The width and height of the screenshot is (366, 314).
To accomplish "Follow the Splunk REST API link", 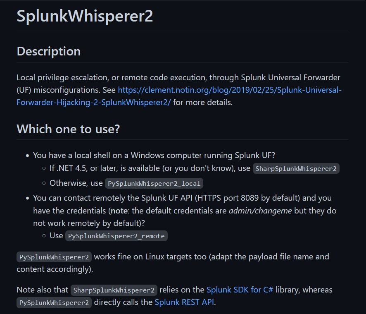I will point(184,302).
